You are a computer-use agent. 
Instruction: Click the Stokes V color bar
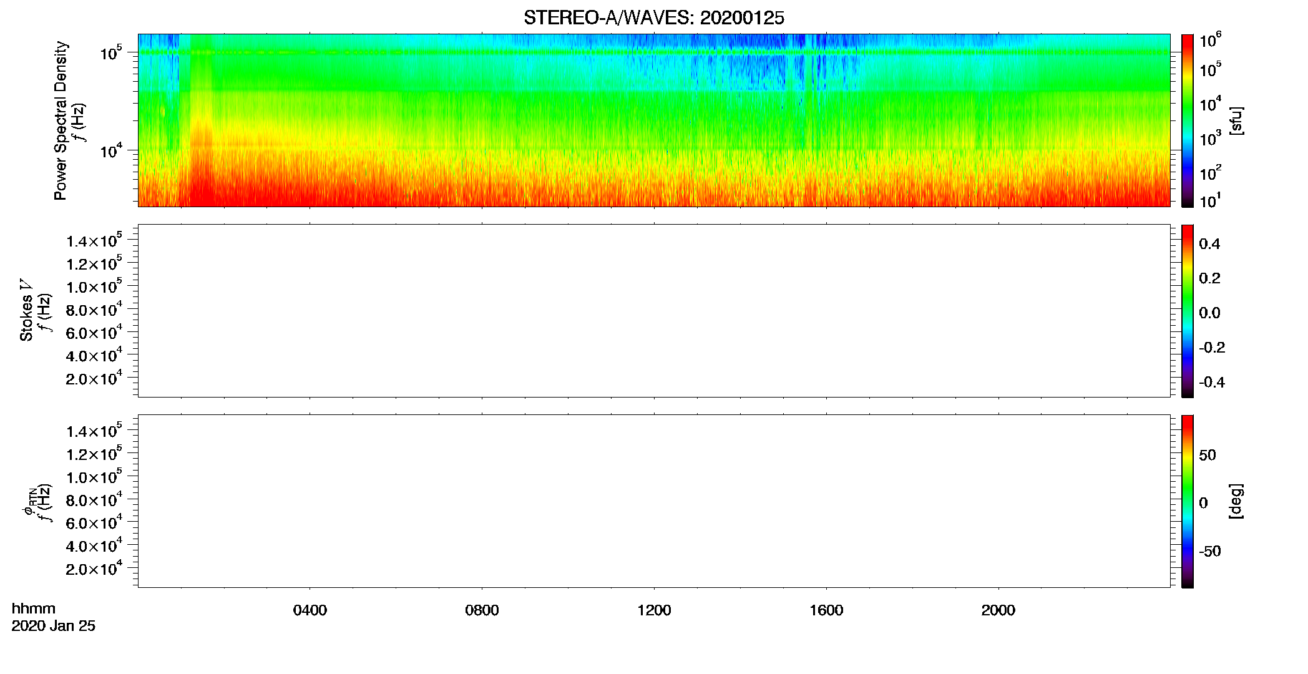coord(1188,311)
